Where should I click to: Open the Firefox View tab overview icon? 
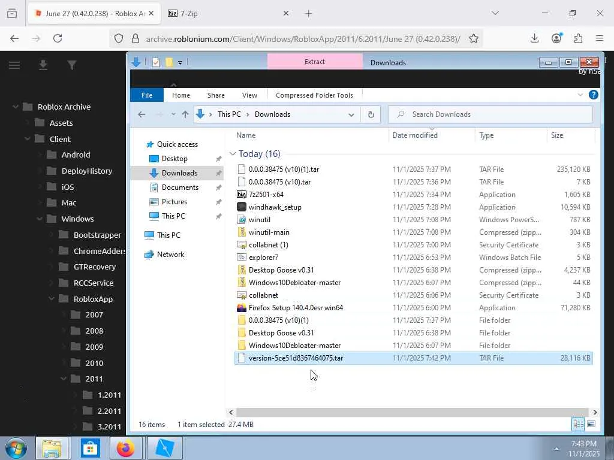click(12, 13)
